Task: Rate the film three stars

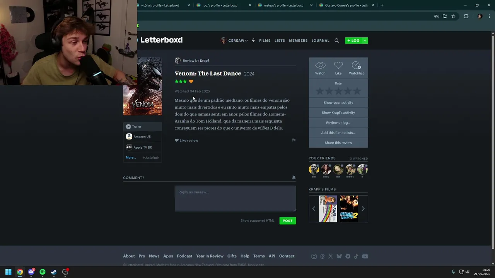Action: pos(338,92)
